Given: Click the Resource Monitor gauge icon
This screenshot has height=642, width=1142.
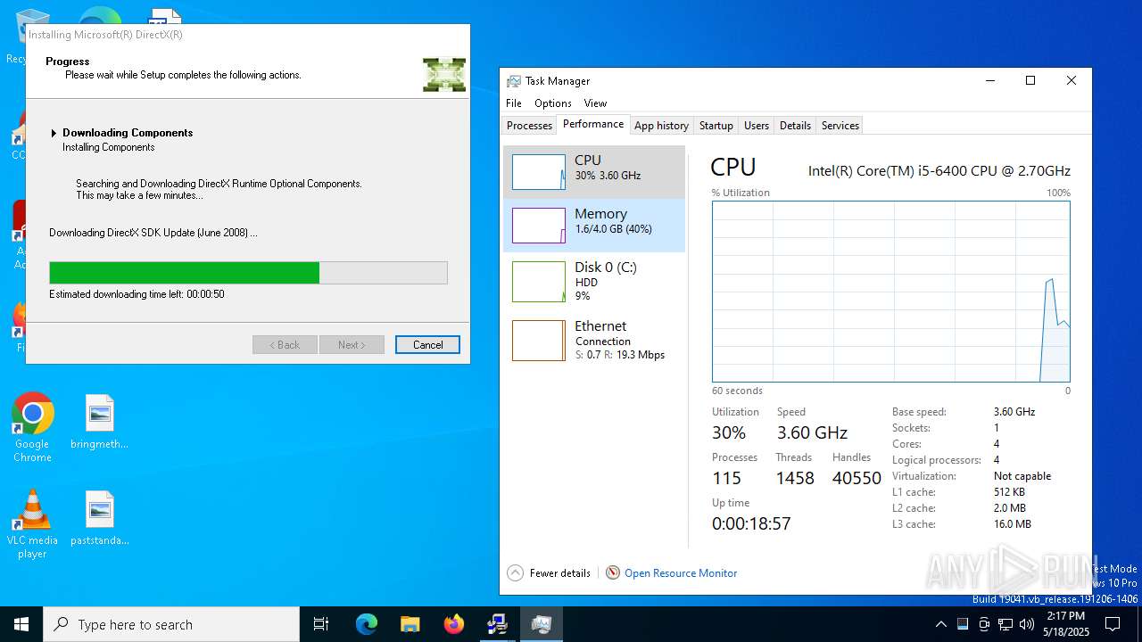Looking at the screenshot, I should click(613, 572).
